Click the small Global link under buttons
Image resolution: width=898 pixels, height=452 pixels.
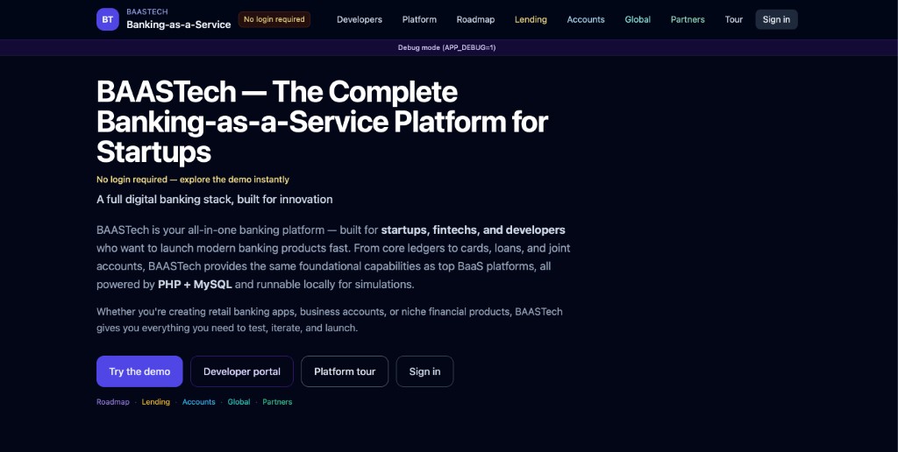click(239, 402)
